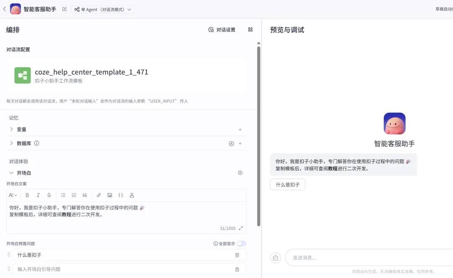Open 对话设置
Image resolution: width=453 pixels, height=278 pixels.
[222, 30]
